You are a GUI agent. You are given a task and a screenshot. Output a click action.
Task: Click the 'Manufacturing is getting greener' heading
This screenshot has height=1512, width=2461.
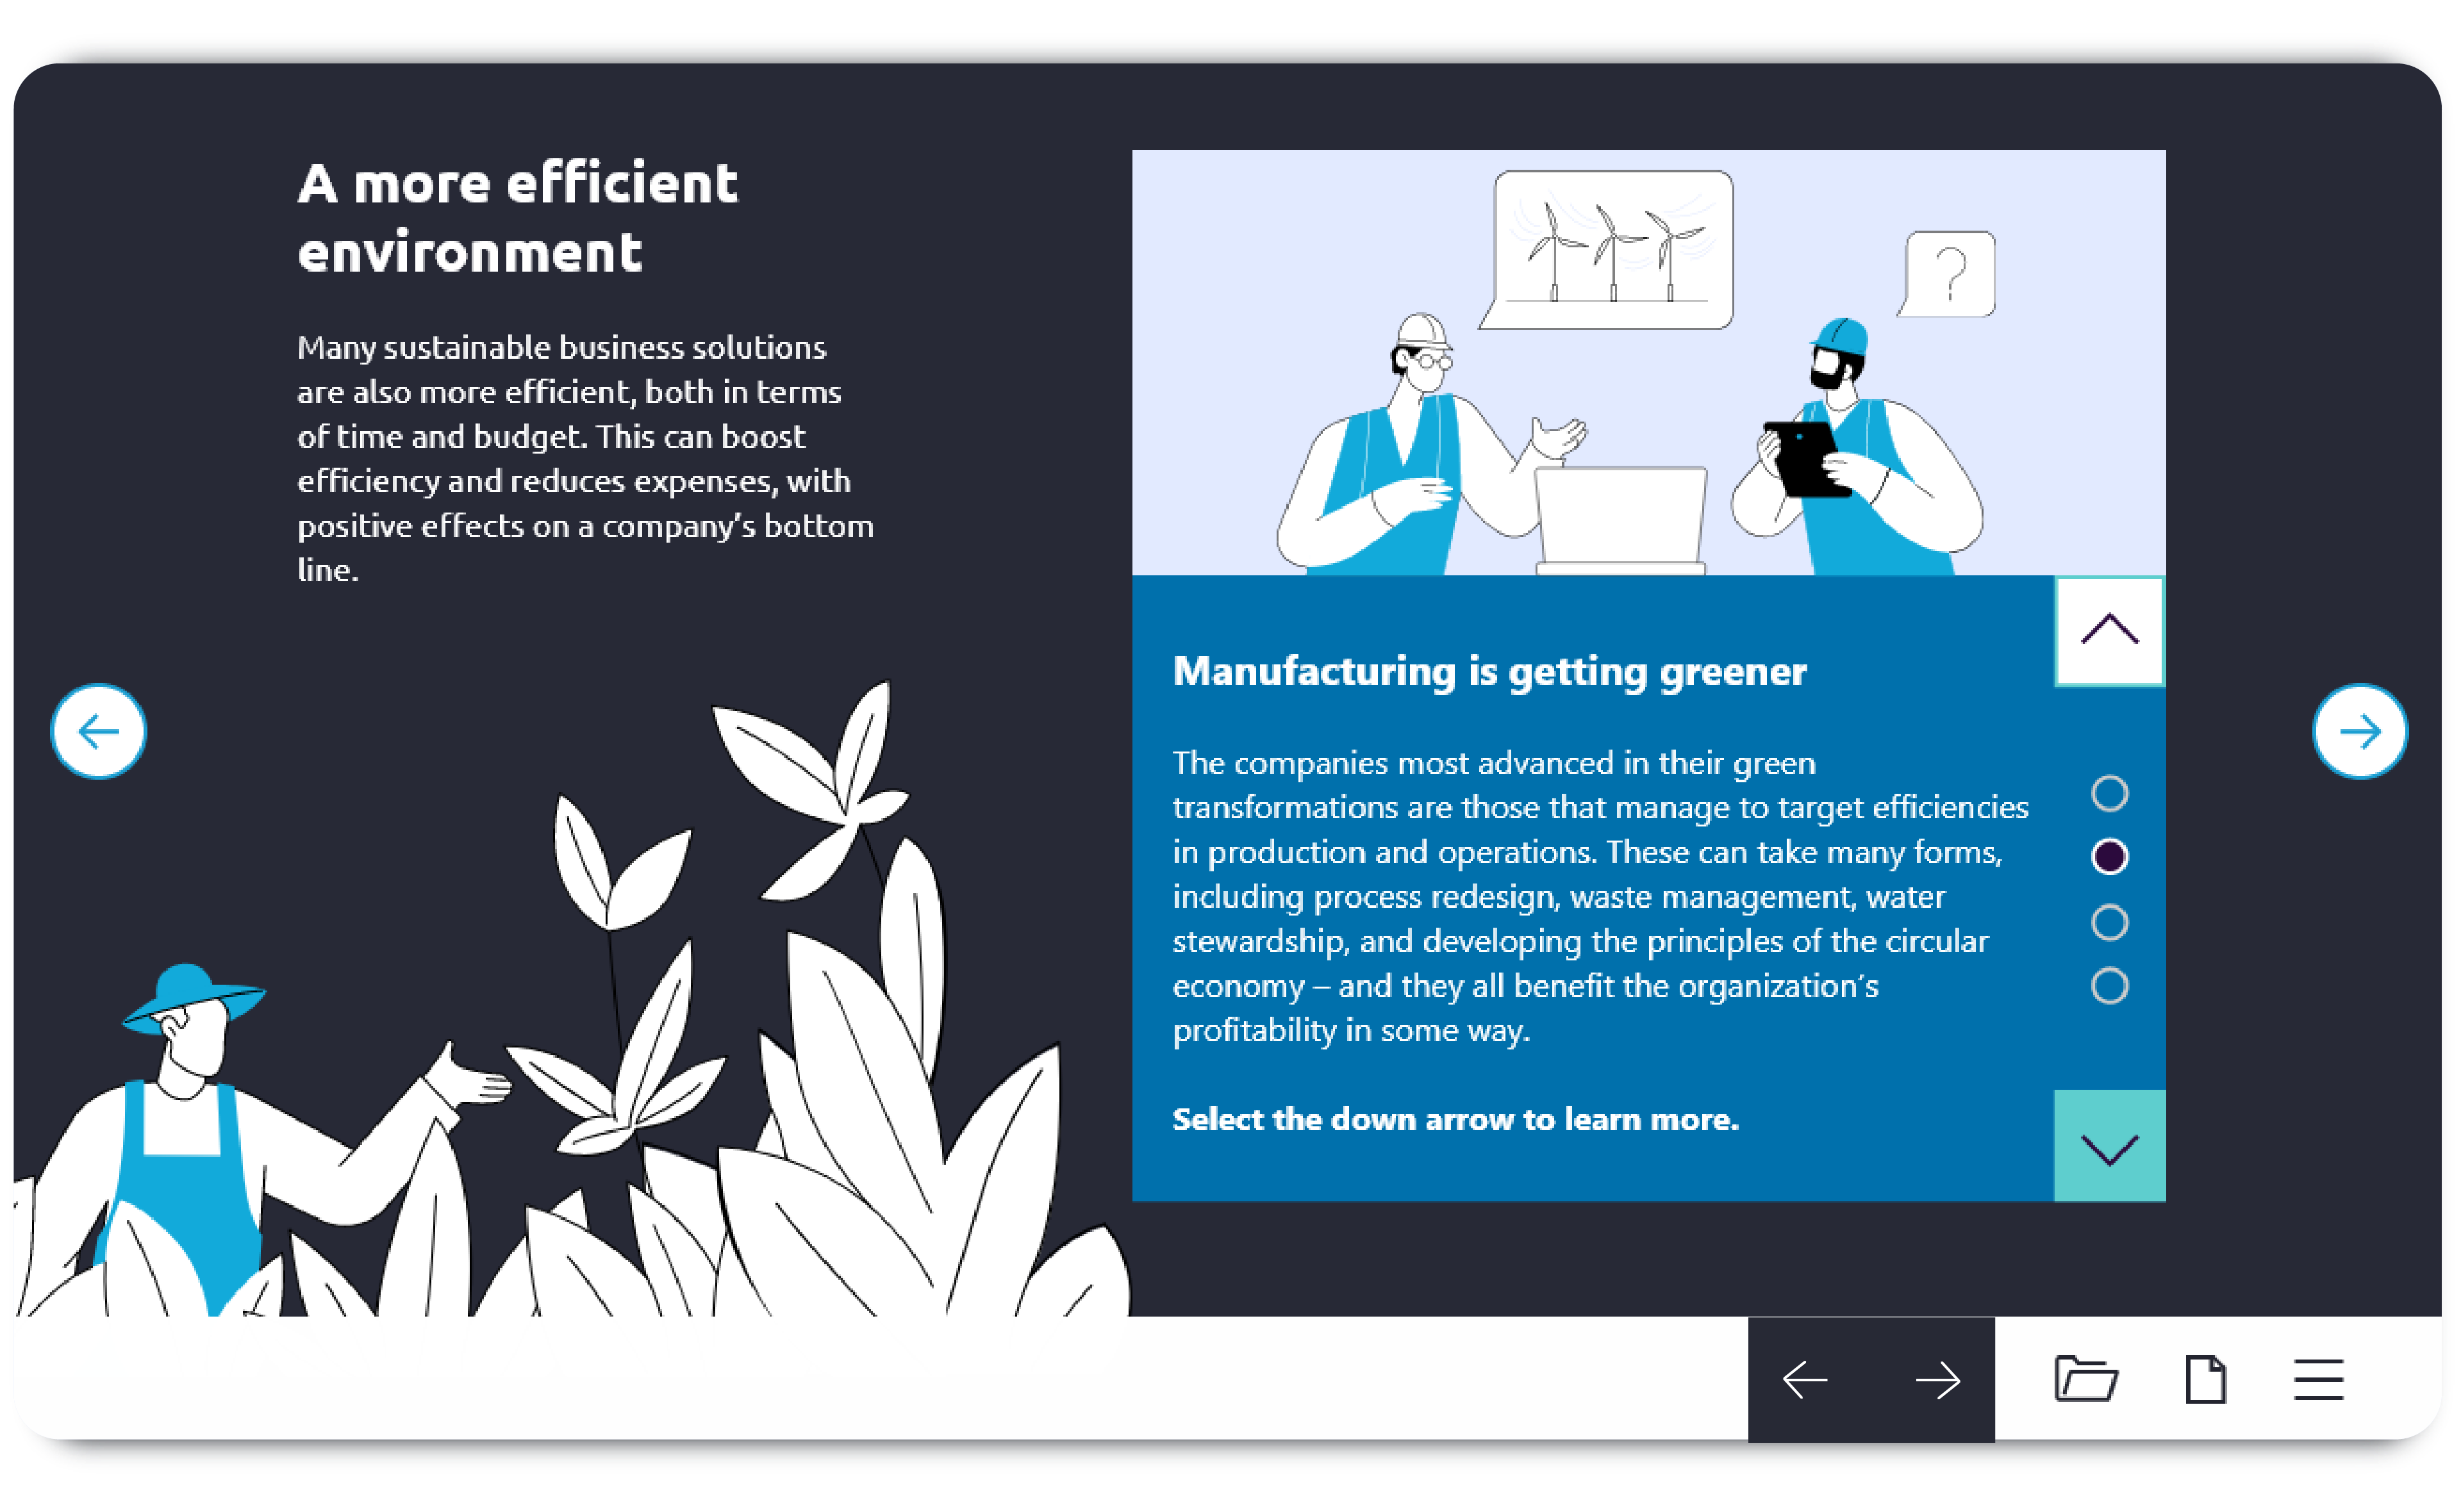point(1489,671)
